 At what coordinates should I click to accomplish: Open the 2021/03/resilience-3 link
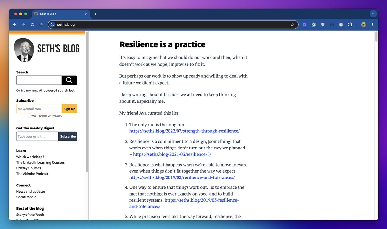172,154
